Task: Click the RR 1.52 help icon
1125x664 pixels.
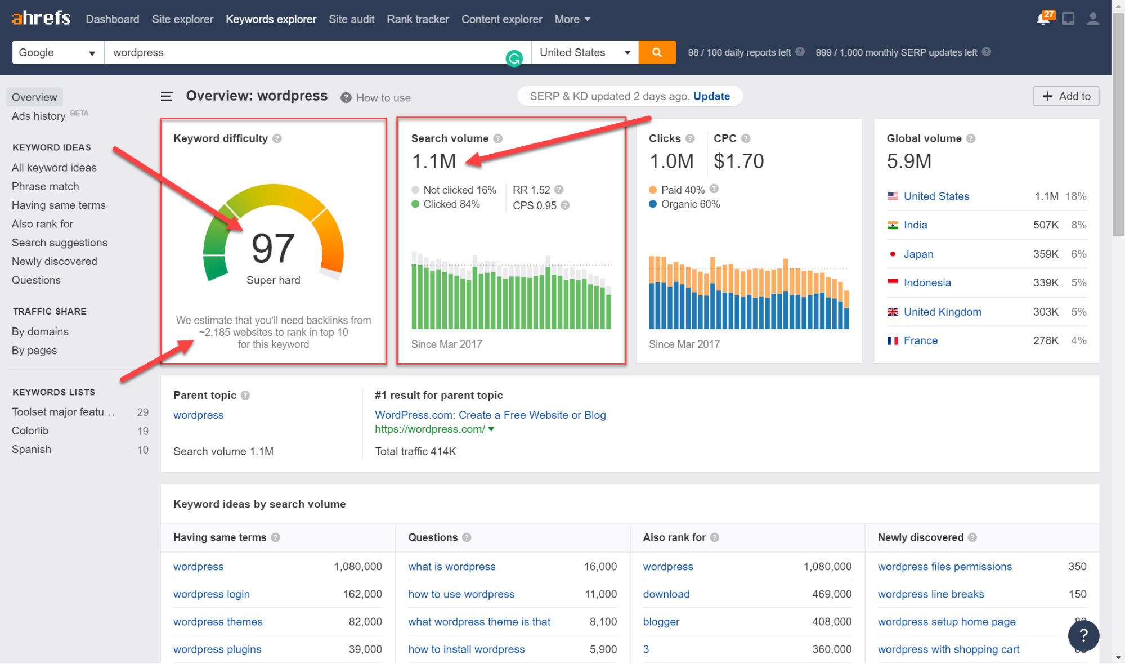Action: click(x=559, y=190)
